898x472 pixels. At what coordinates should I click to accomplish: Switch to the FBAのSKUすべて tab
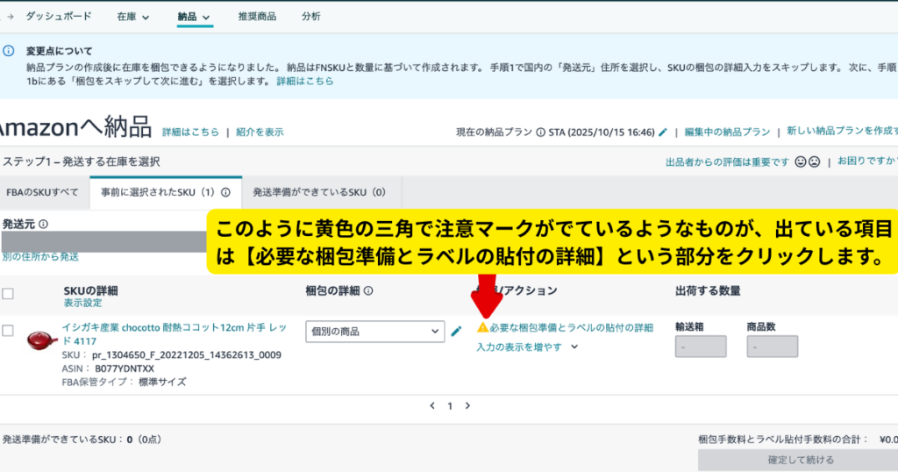(x=42, y=192)
